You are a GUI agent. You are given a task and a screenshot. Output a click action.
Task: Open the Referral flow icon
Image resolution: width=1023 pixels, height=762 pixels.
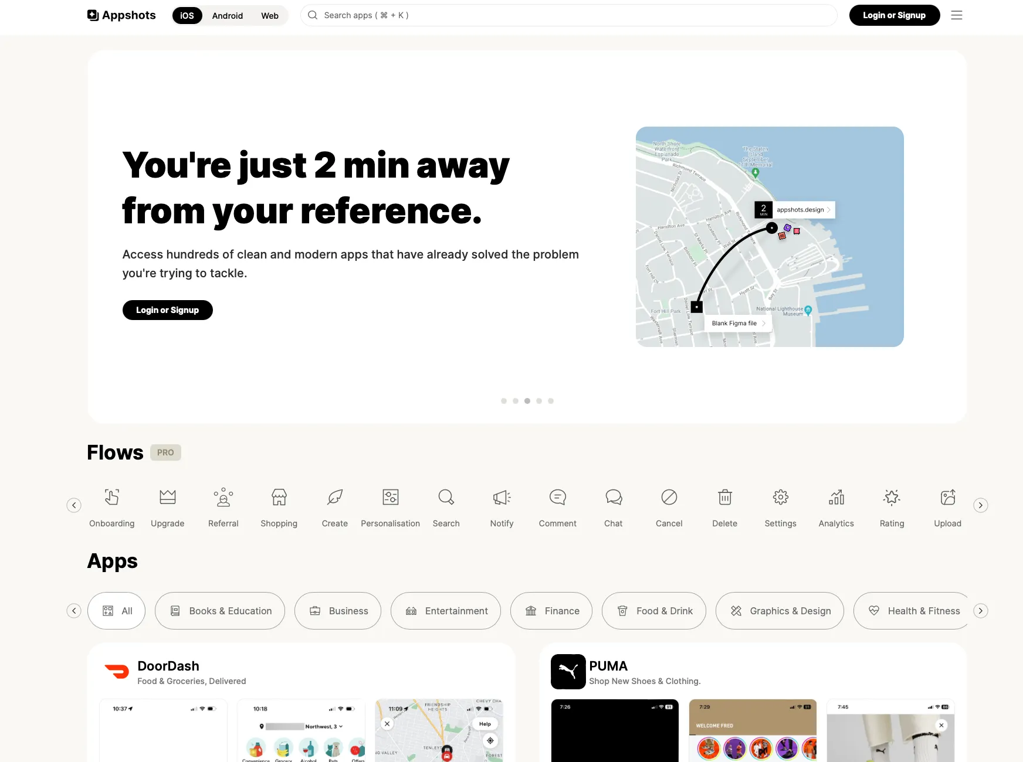pyautogui.click(x=223, y=497)
